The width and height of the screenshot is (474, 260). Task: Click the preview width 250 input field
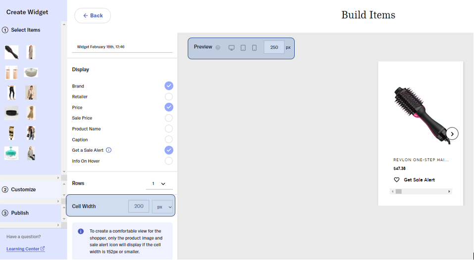click(274, 48)
